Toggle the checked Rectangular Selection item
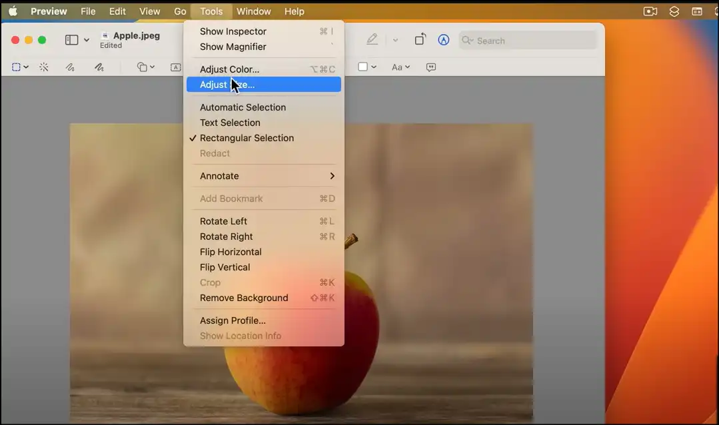Image resolution: width=719 pixels, height=425 pixels. [x=264, y=138]
